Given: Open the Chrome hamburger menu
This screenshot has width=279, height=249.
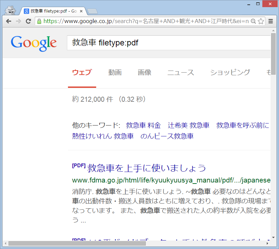Looking at the screenshot, I should coord(271,21).
